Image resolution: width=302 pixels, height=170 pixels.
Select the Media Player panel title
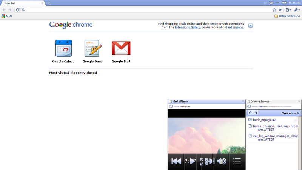coord(180,102)
